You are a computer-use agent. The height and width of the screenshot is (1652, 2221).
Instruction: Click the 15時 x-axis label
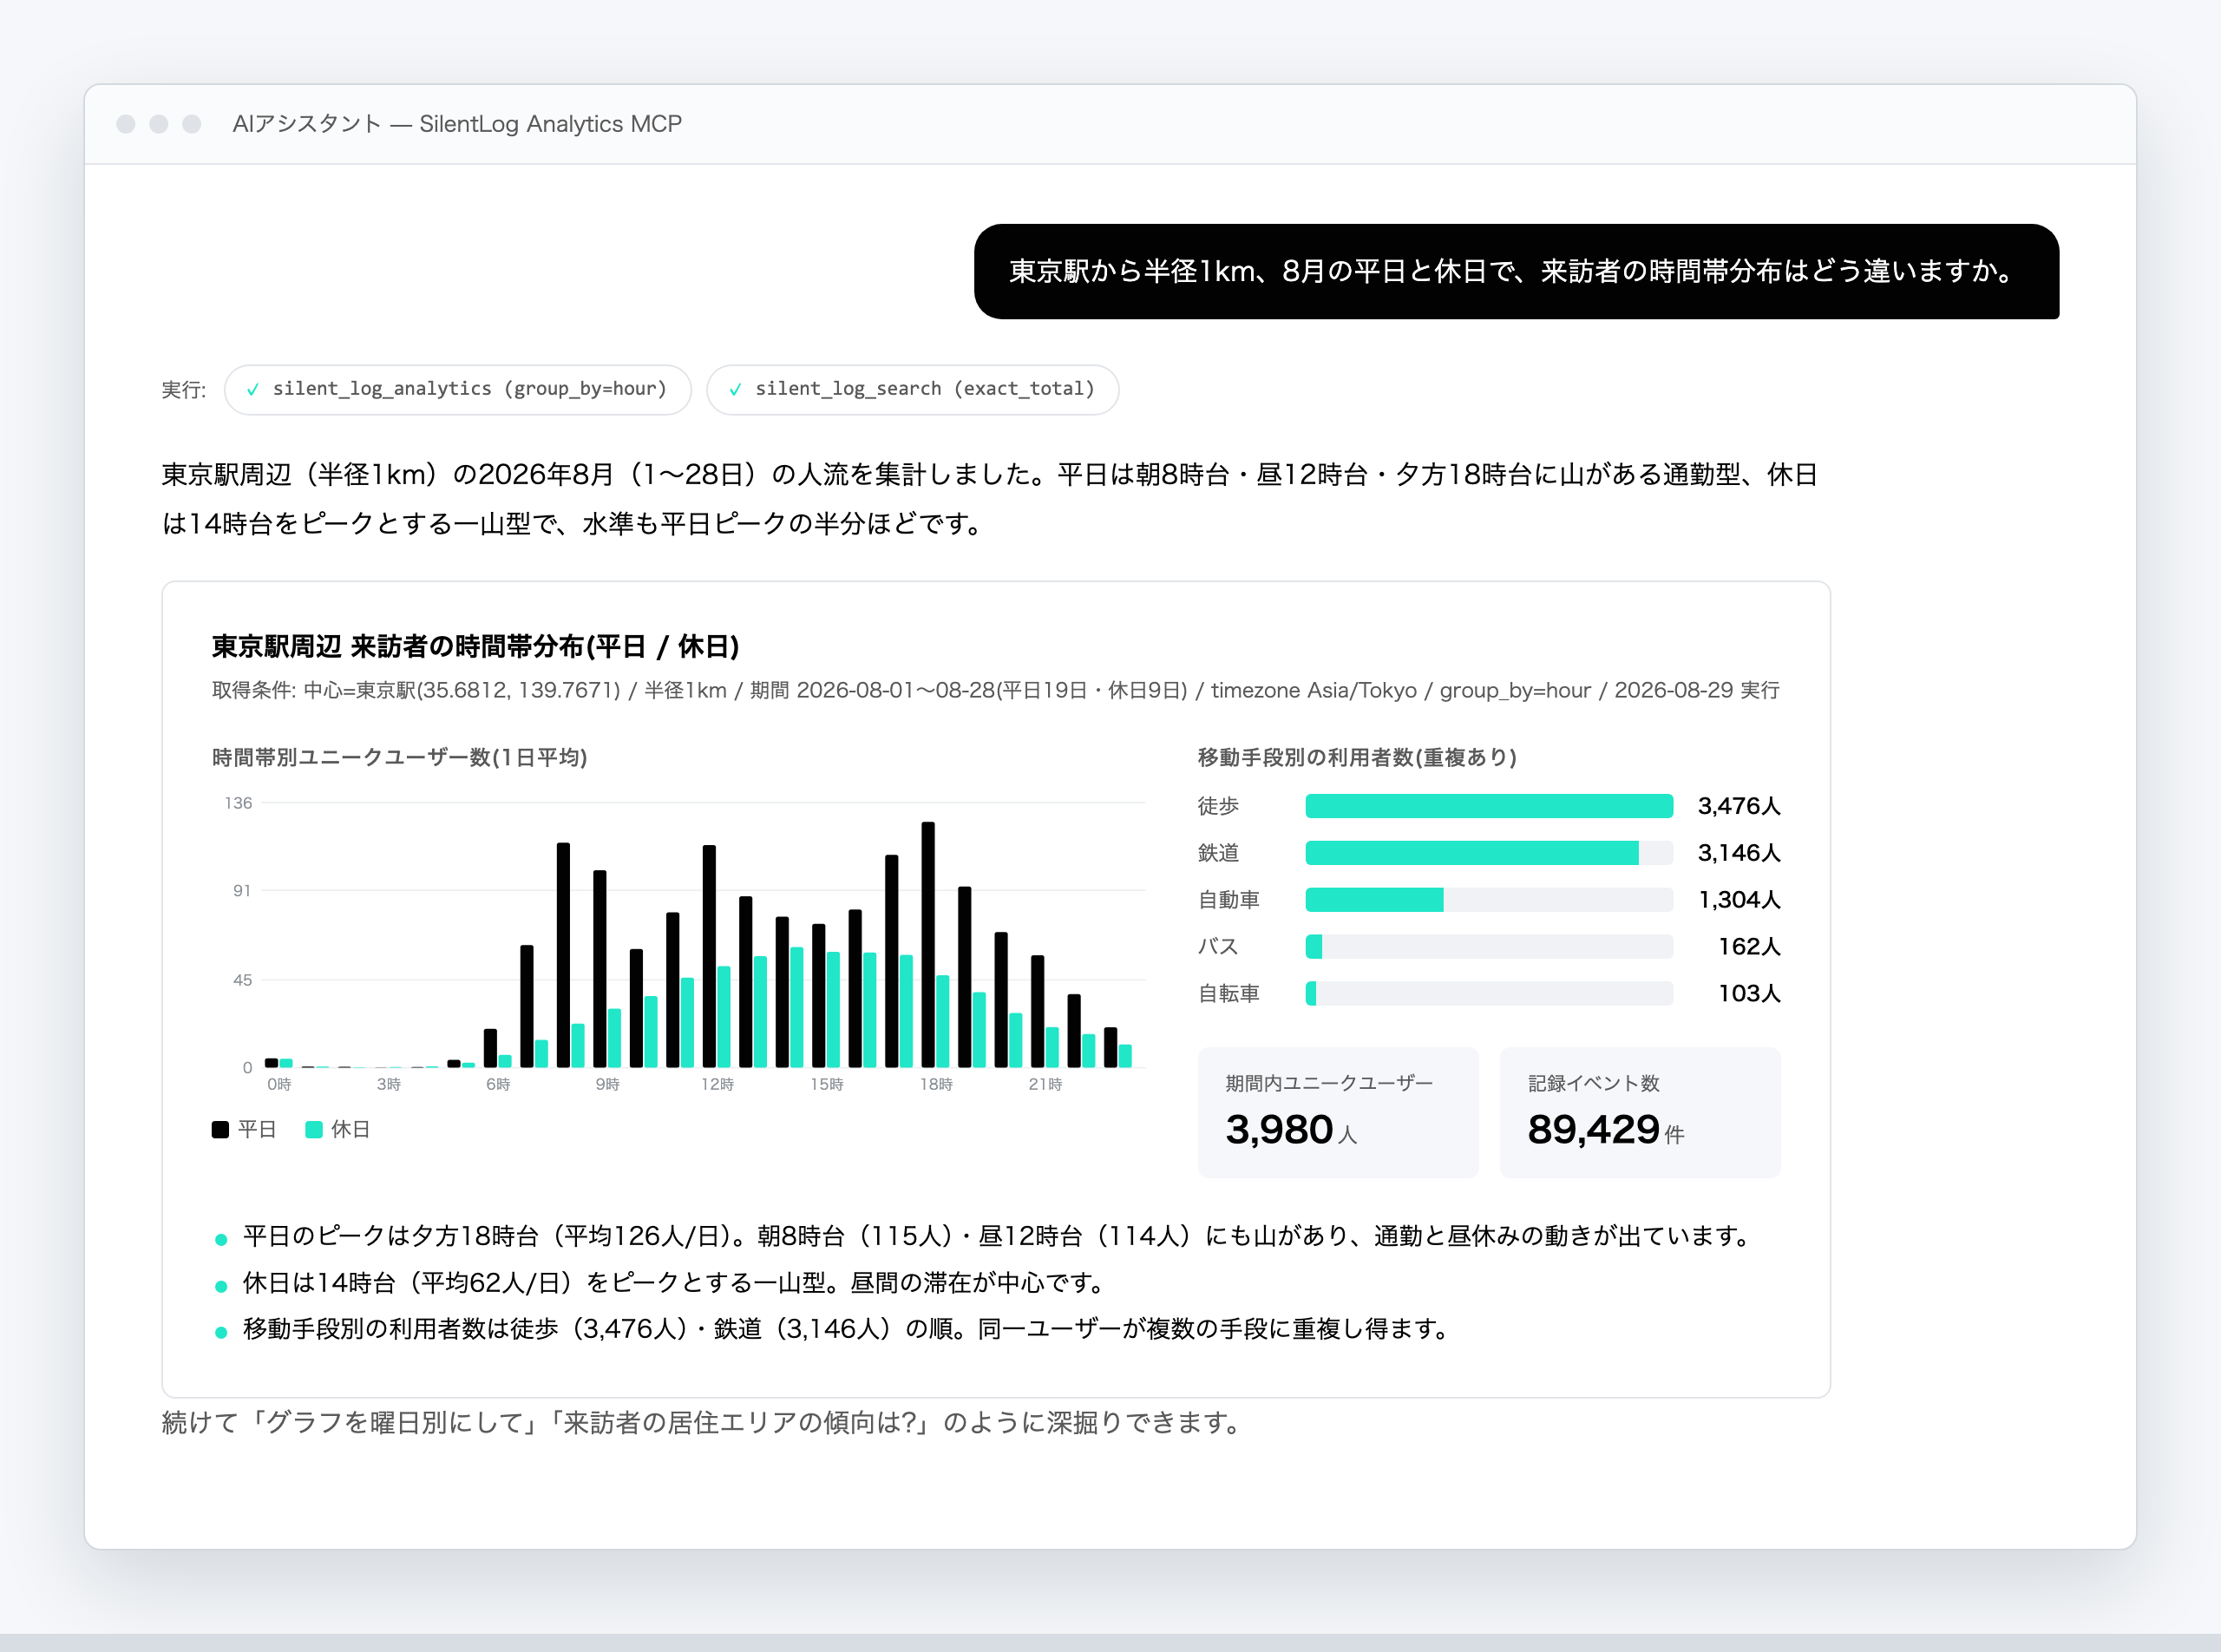coord(826,1084)
